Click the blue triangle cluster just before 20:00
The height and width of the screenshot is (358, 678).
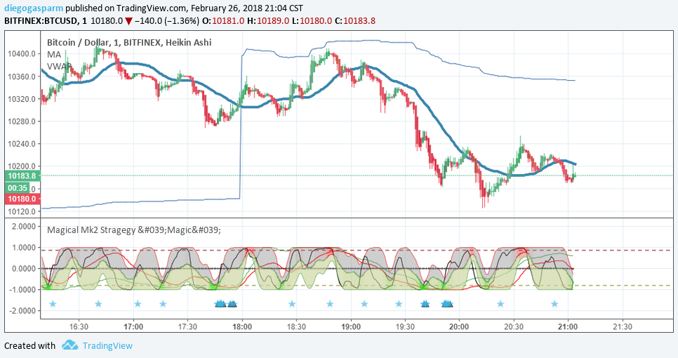click(446, 304)
